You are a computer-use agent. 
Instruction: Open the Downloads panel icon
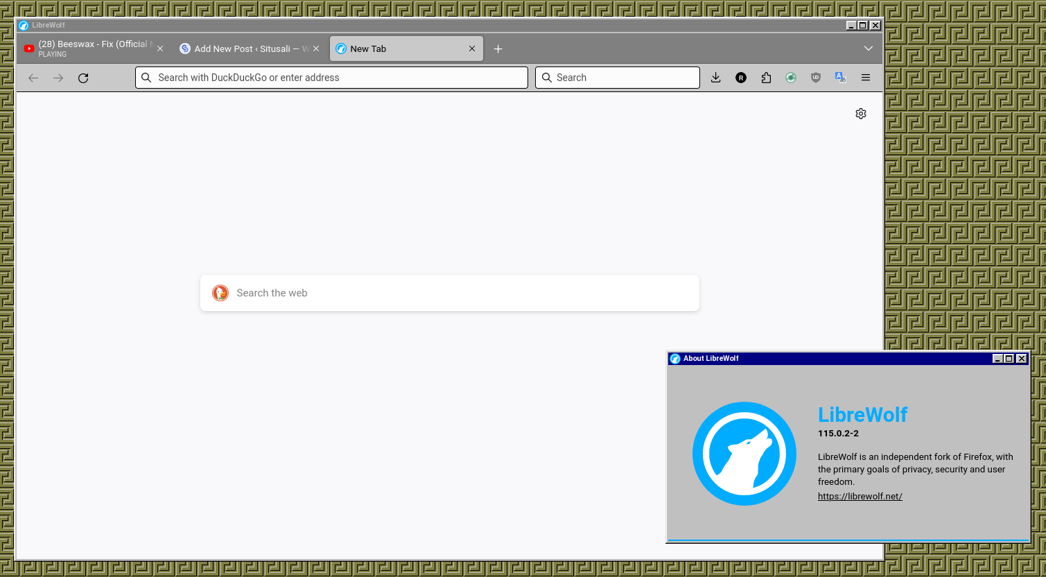[x=716, y=78]
